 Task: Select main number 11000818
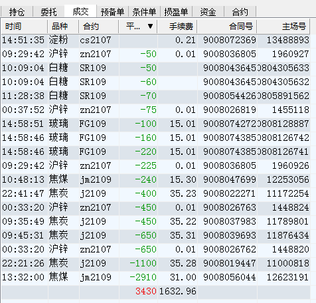(x=288, y=263)
